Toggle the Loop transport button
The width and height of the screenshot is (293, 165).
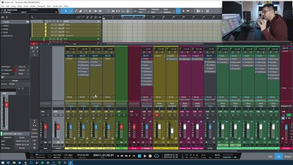(157, 156)
